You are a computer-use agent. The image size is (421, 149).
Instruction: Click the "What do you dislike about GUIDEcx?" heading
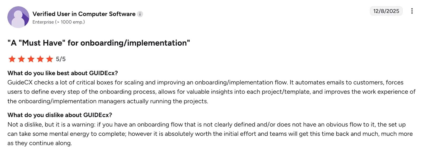click(60, 115)
